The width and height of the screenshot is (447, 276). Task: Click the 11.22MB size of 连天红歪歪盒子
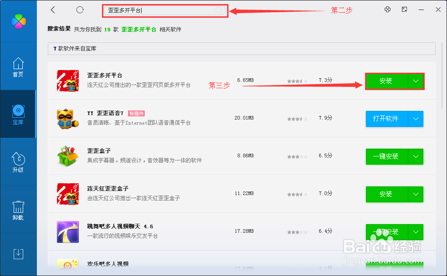[244, 193]
